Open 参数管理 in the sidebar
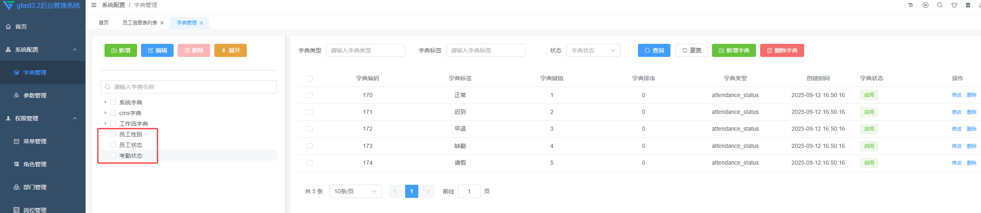Viewport: 981px width, 213px height. point(43,95)
